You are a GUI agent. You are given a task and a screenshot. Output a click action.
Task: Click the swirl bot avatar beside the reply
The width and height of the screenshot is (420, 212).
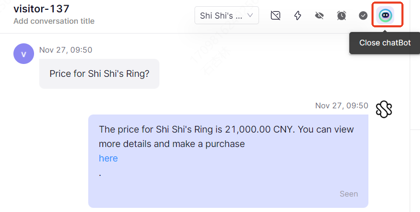pos(384,109)
